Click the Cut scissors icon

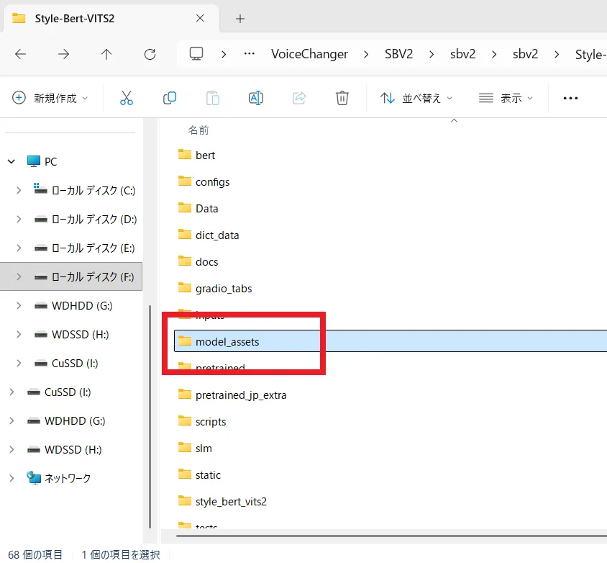point(127,98)
